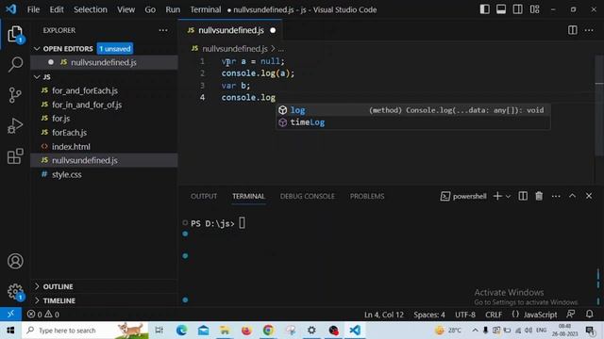Click breadcrumb ellipsis after nullvsundefined.js
This screenshot has width=604, height=339.
point(281,49)
